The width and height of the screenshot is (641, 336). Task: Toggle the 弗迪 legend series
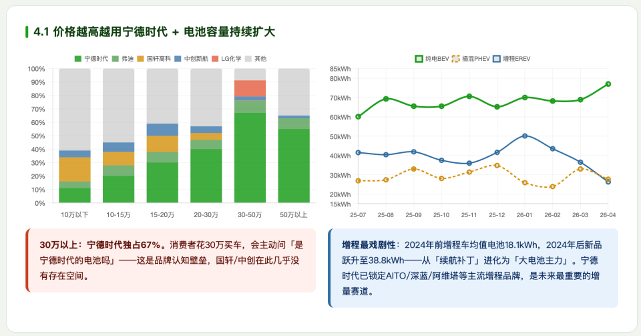point(123,59)
